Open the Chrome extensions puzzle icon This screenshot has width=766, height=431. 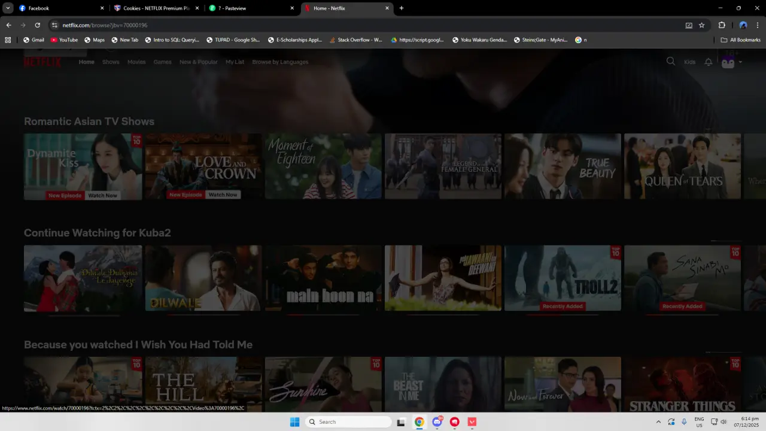tap(722, 25)
